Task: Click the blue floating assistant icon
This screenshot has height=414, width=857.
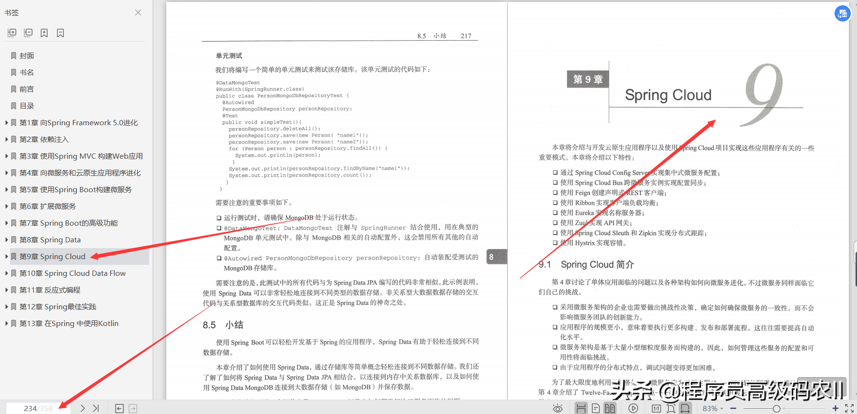Action: [842, 13]
